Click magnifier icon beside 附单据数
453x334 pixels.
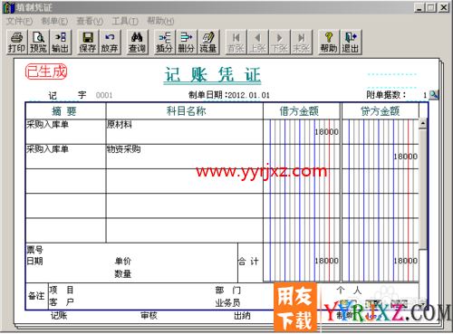pos(434,95)
